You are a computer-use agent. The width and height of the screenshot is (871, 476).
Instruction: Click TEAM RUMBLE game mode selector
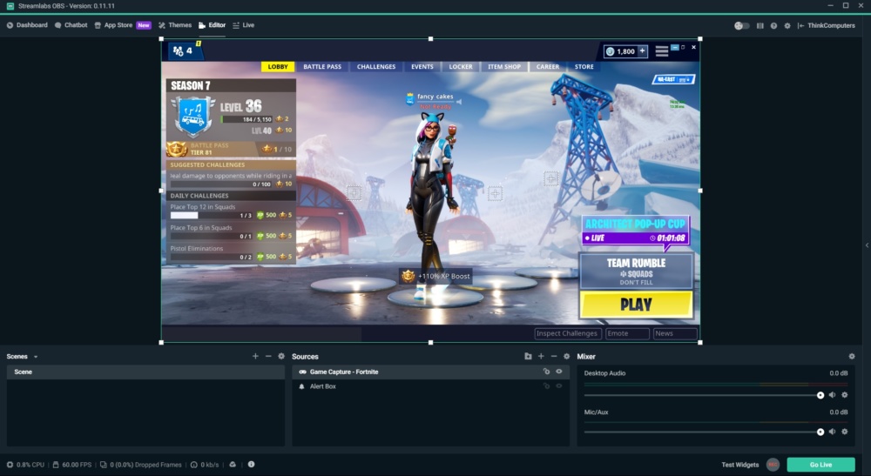pos(636,271)
